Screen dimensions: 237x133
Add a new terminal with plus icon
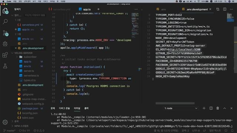point(204,108)
